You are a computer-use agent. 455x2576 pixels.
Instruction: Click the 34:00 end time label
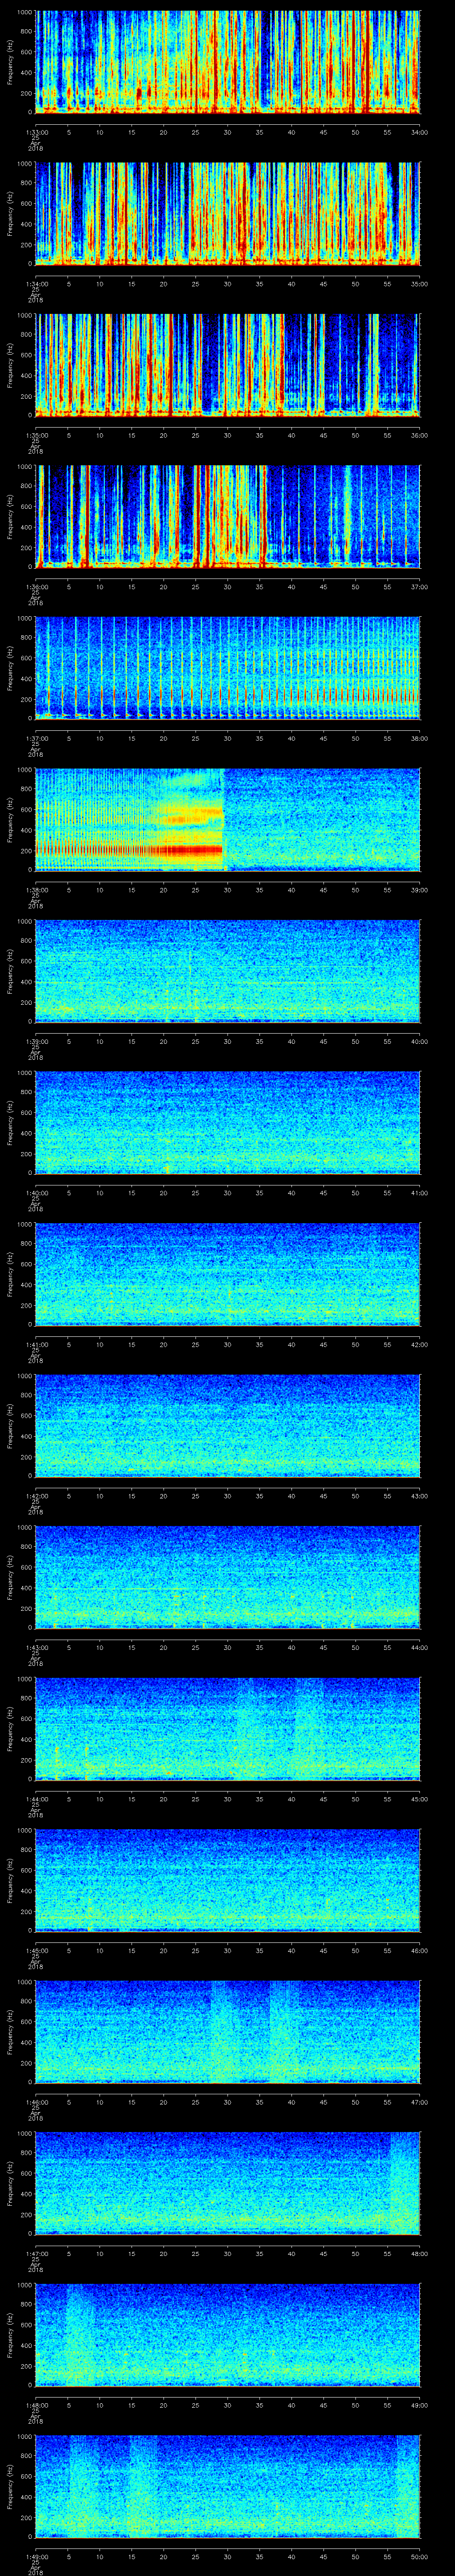point(418,132)
